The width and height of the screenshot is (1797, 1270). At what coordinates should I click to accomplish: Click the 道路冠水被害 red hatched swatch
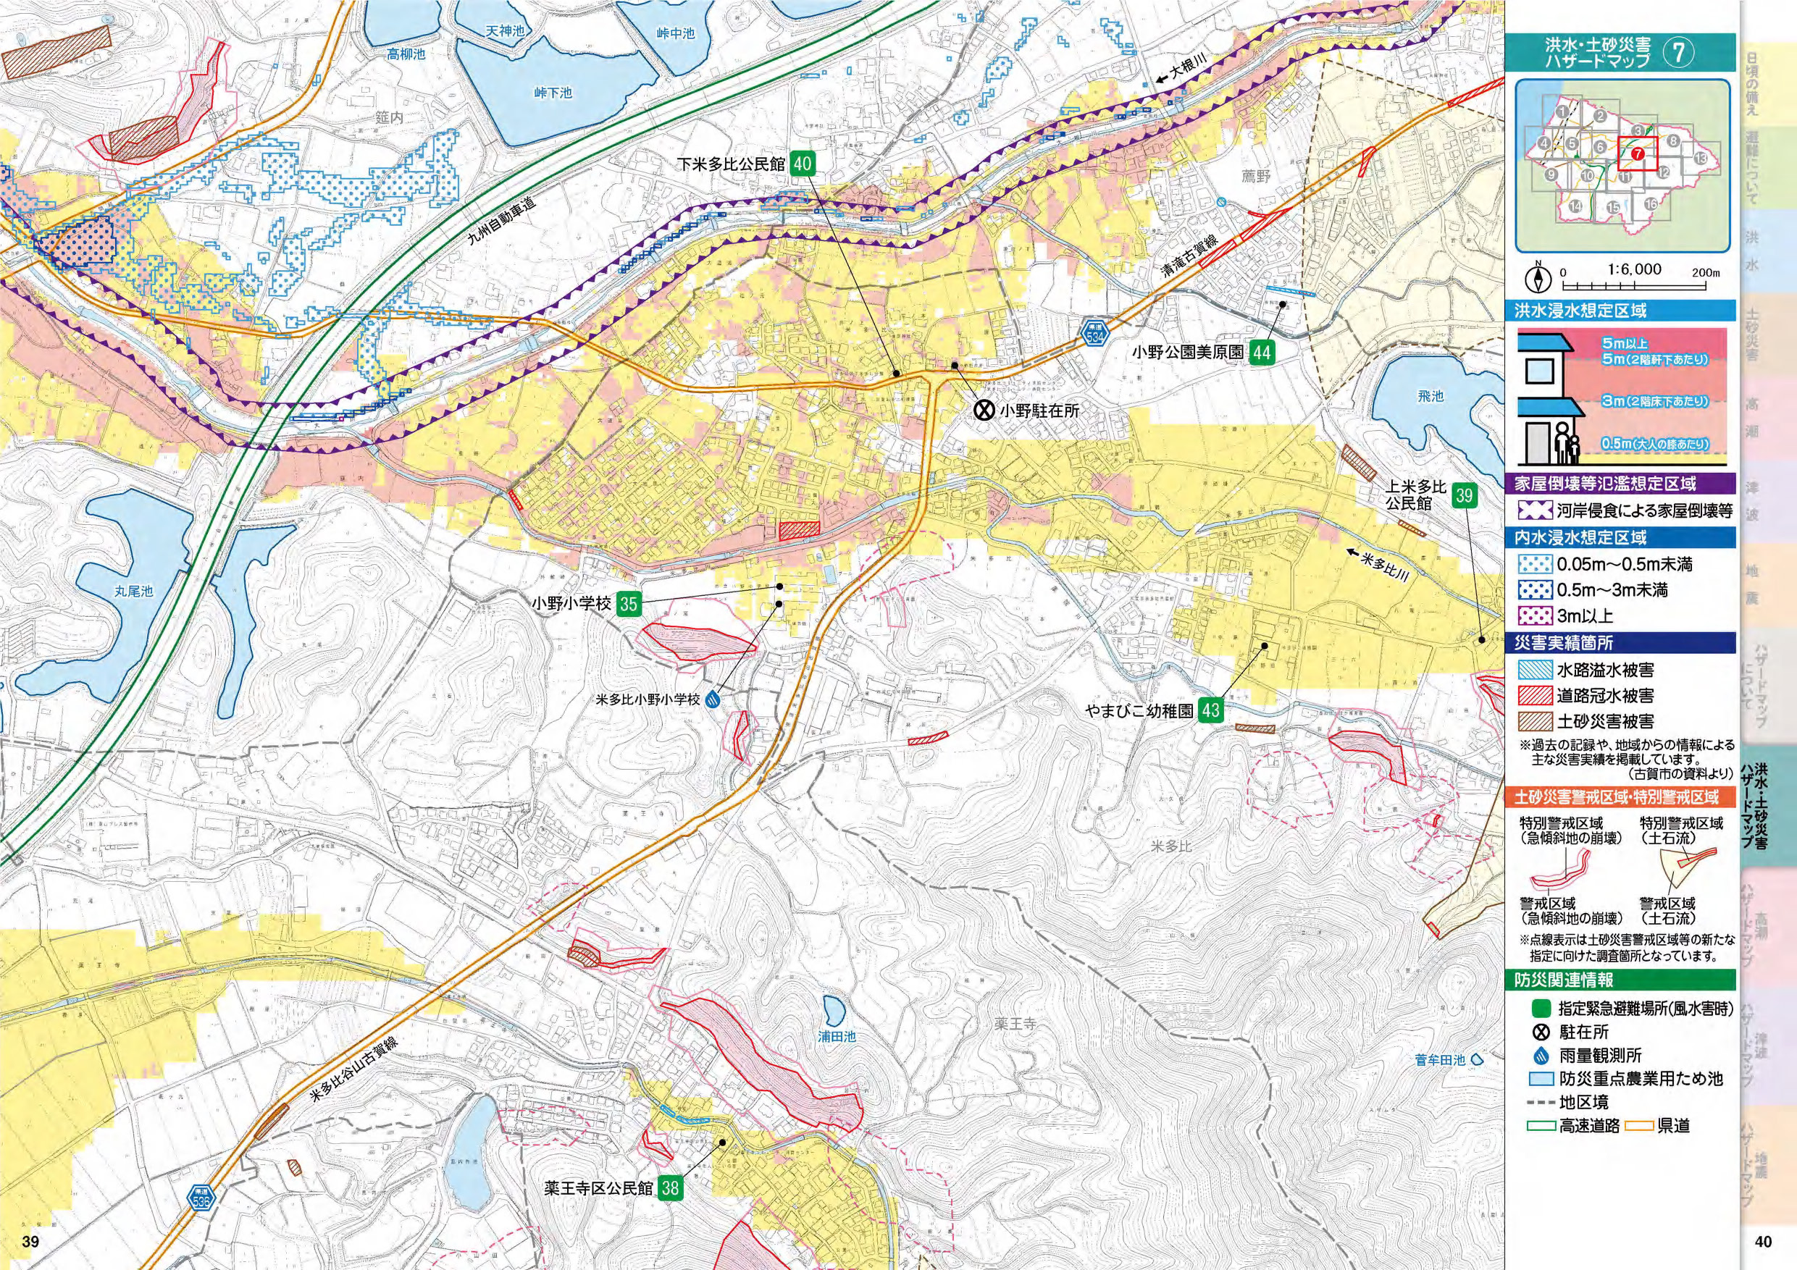[1534, 695]
